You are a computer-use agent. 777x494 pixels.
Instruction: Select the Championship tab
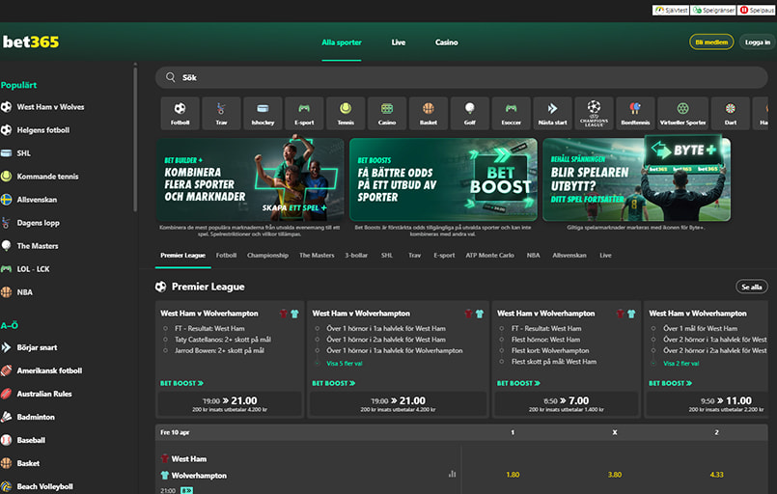[267, 256]
